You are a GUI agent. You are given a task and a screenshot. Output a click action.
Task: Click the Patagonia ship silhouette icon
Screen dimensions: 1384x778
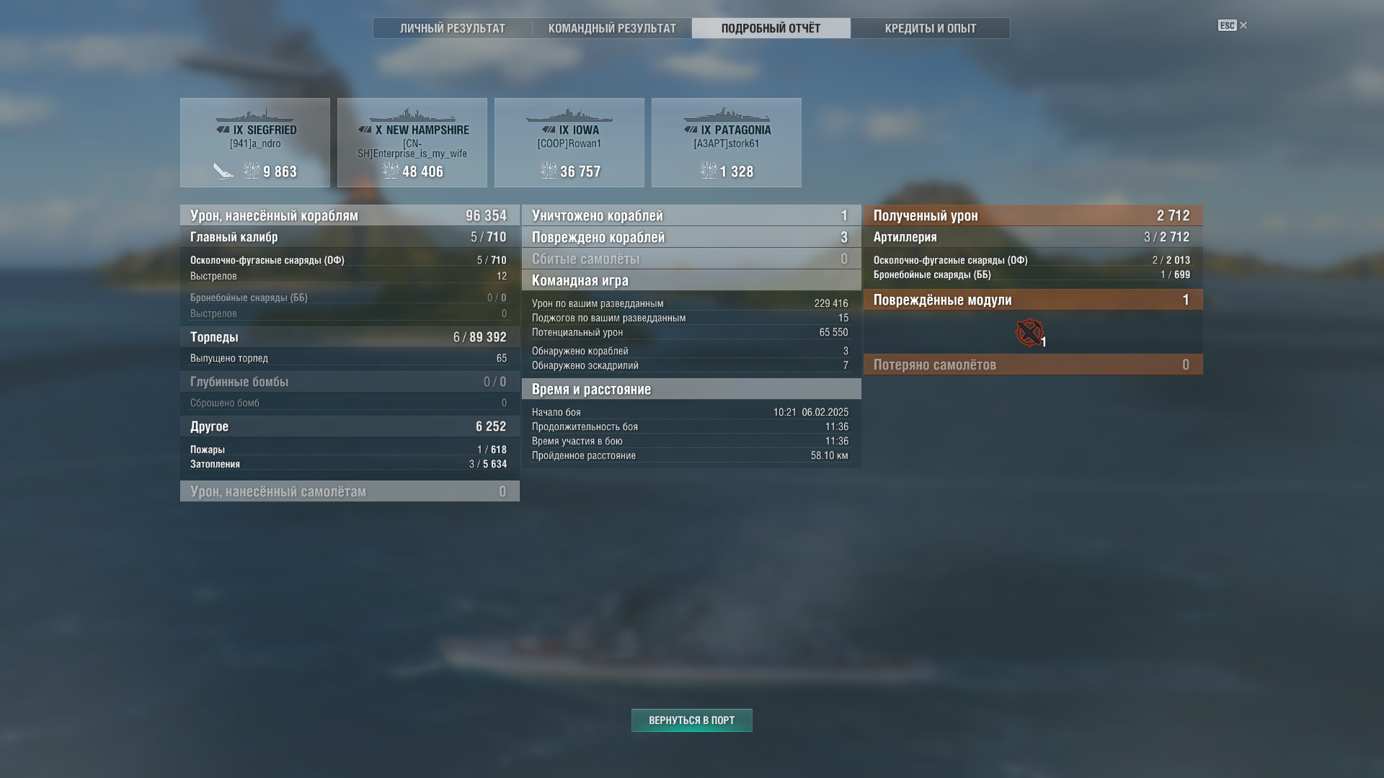click(726, 115)
